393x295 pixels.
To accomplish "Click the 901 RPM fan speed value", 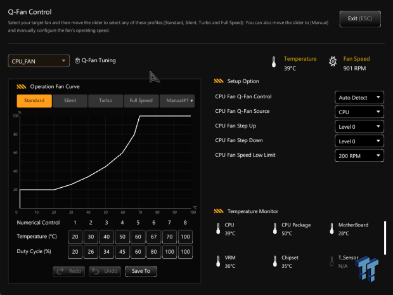I will pos(354,69).
